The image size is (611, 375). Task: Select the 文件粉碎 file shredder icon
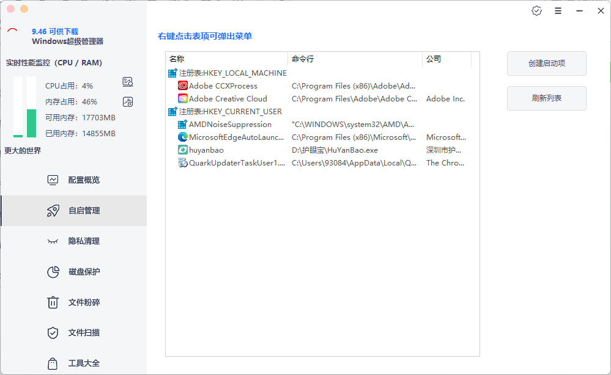[x=53, y=302]
